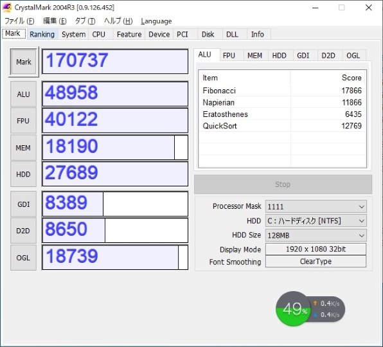Click the Napierian score value 11866
The width and height of the screenshot is (383, 347).
(x=352, y=102)
